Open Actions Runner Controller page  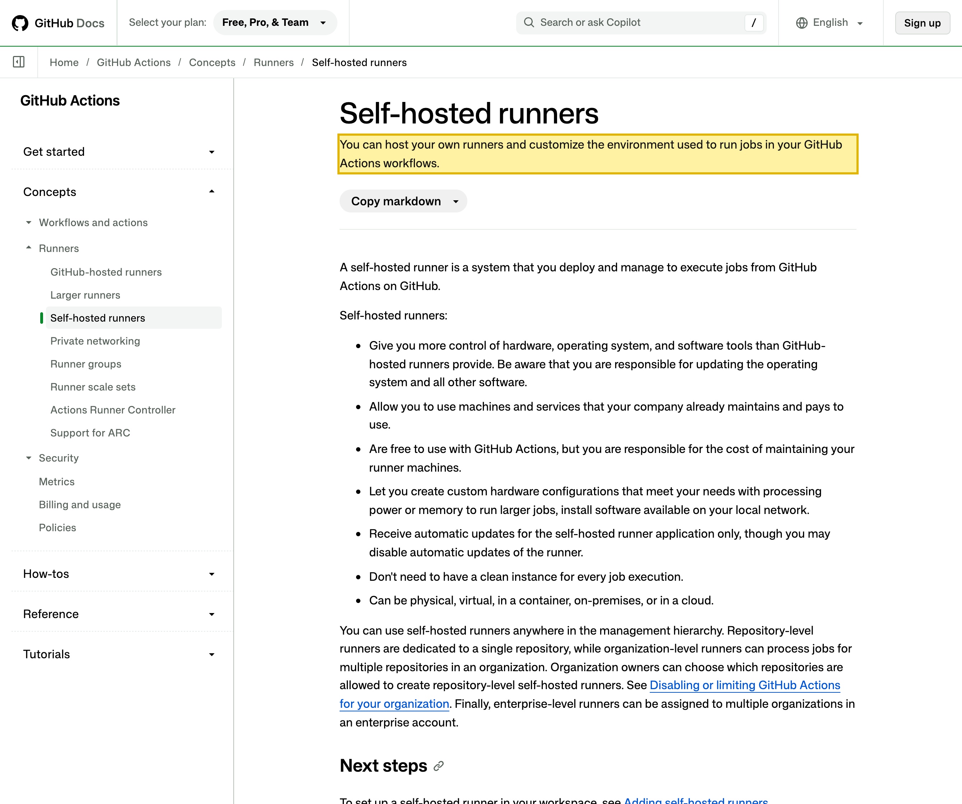[x=113, y=410]
